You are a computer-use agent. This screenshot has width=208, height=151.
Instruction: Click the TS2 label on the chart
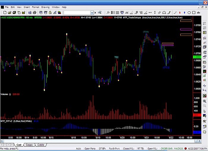[x=116, y=57]
